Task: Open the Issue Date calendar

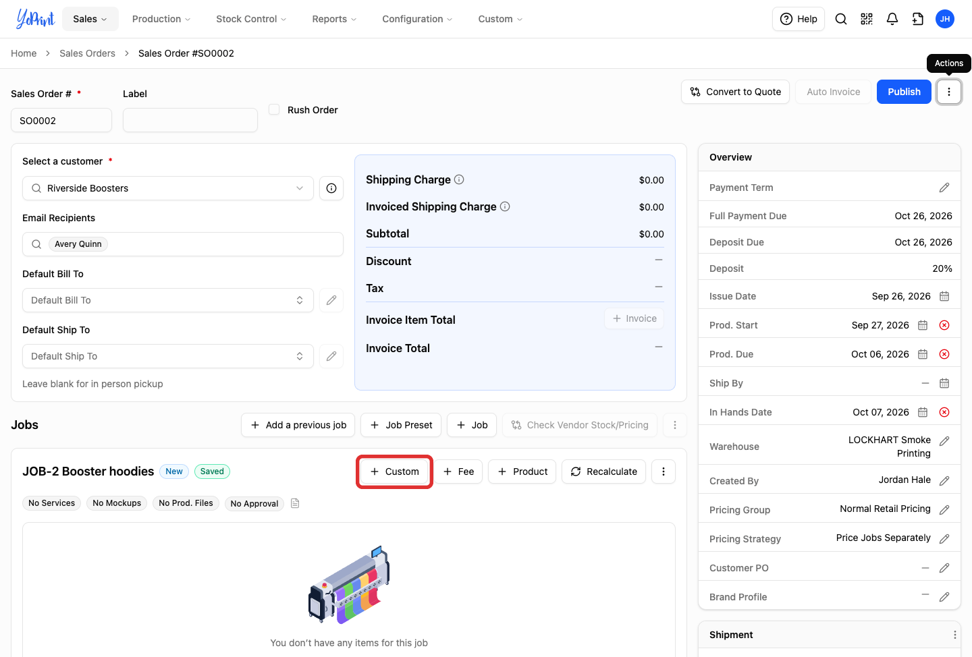Action: [x=944, y=296]
